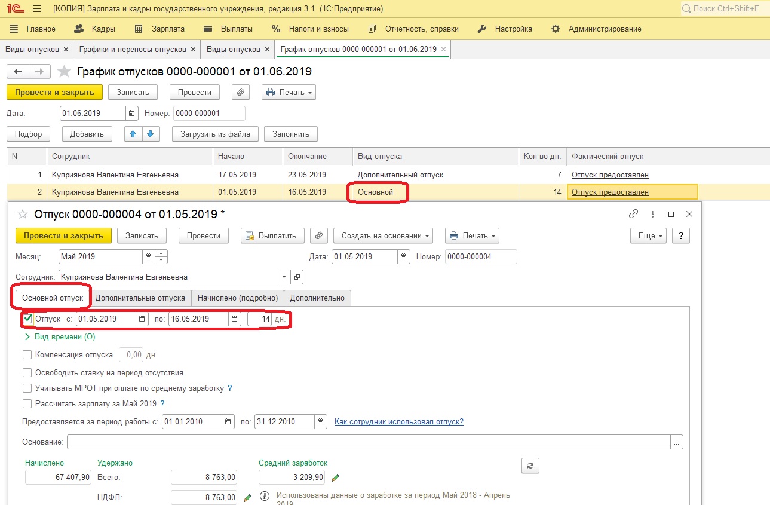770x505 pixels.
Task: Click Загрузить из файла button
Action: (215, 134)
